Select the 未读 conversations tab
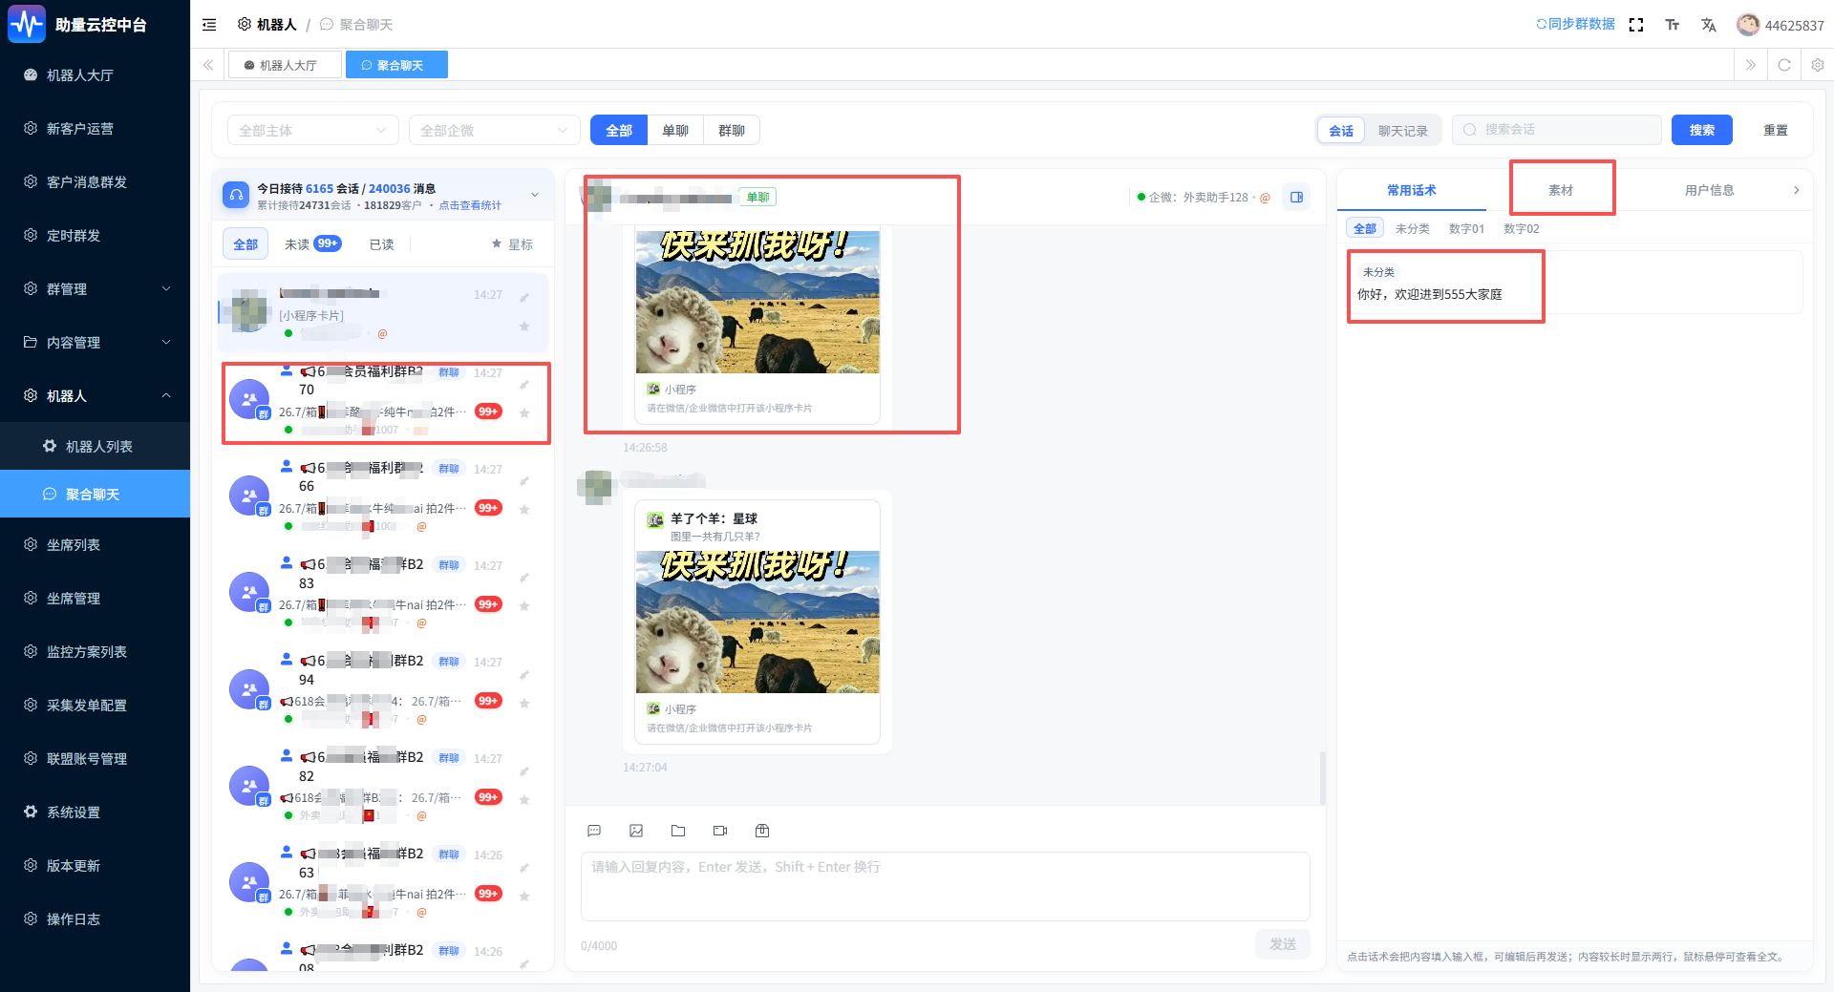The height and width of the screenshot is (992, 1834). [312, 244]
